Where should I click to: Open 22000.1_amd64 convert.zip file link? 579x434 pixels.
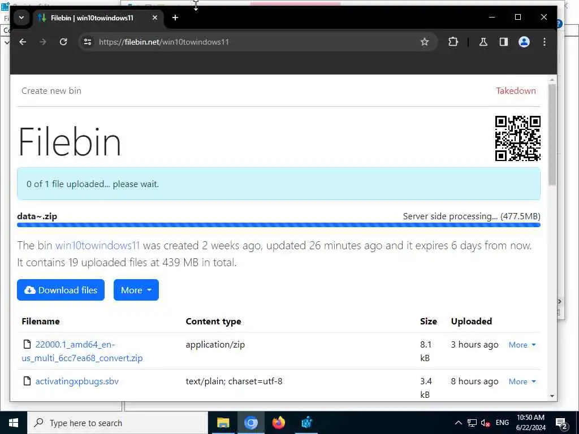click(x=82, y=351)
